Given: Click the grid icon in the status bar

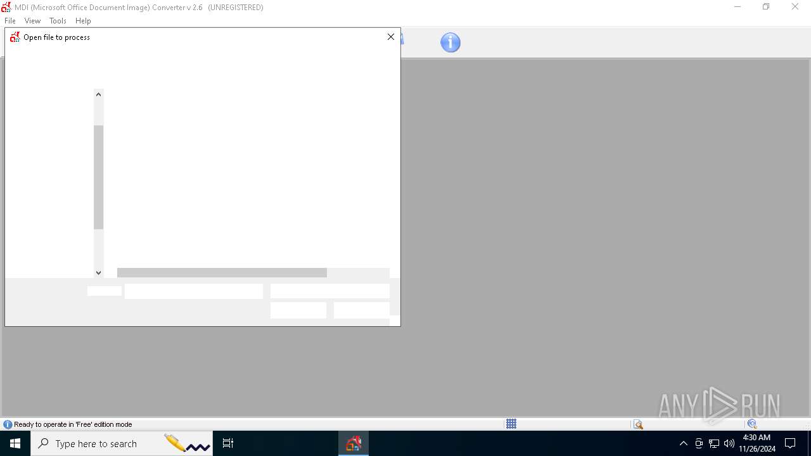Looking at the screenshot, I should pyautogui.click(x=511, y=424).
